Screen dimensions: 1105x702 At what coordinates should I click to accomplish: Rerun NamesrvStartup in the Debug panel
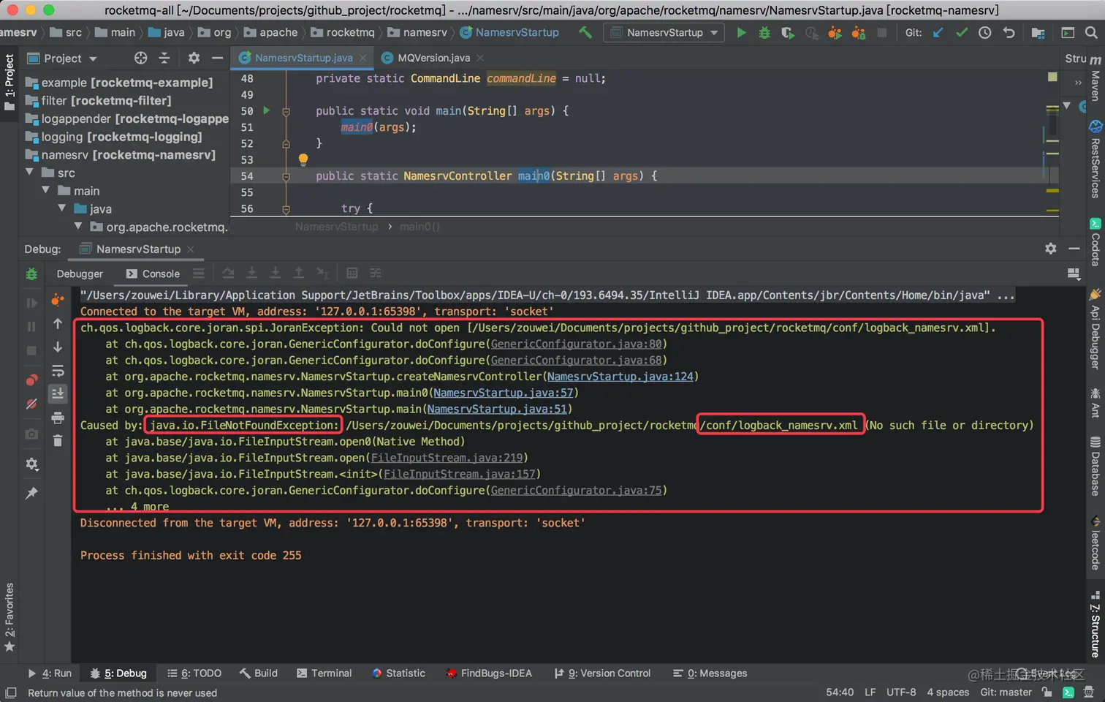click(x=31, y=273)
